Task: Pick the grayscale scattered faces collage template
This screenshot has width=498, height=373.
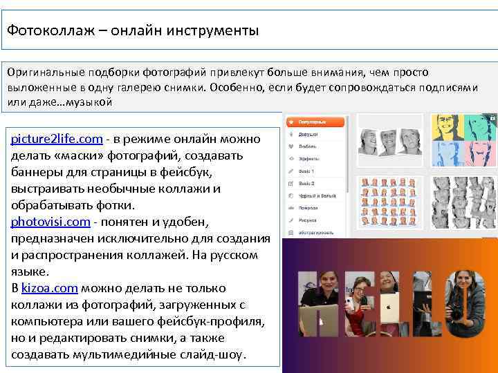Action: (463, 202)
